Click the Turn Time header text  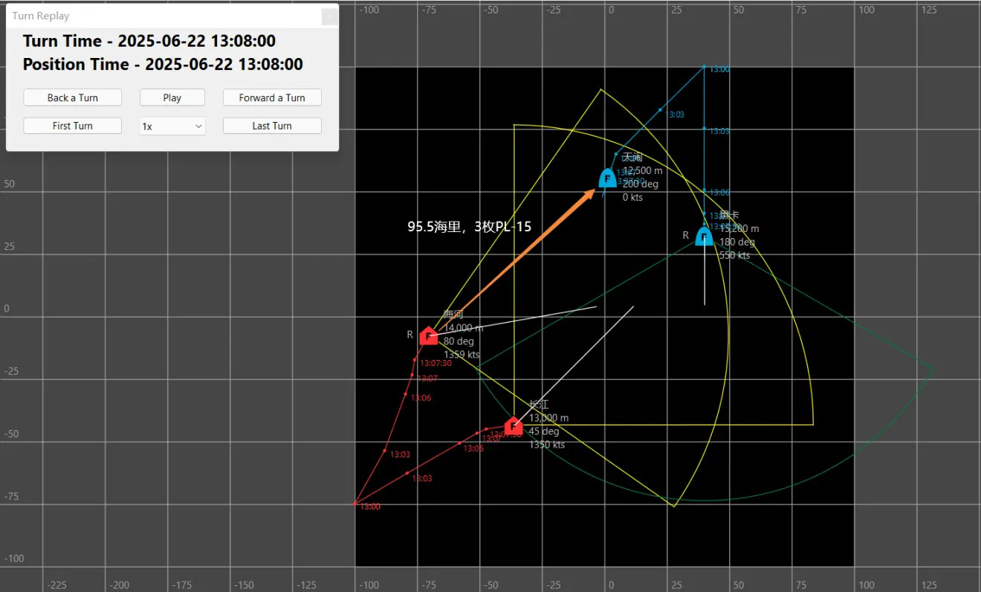149,41
